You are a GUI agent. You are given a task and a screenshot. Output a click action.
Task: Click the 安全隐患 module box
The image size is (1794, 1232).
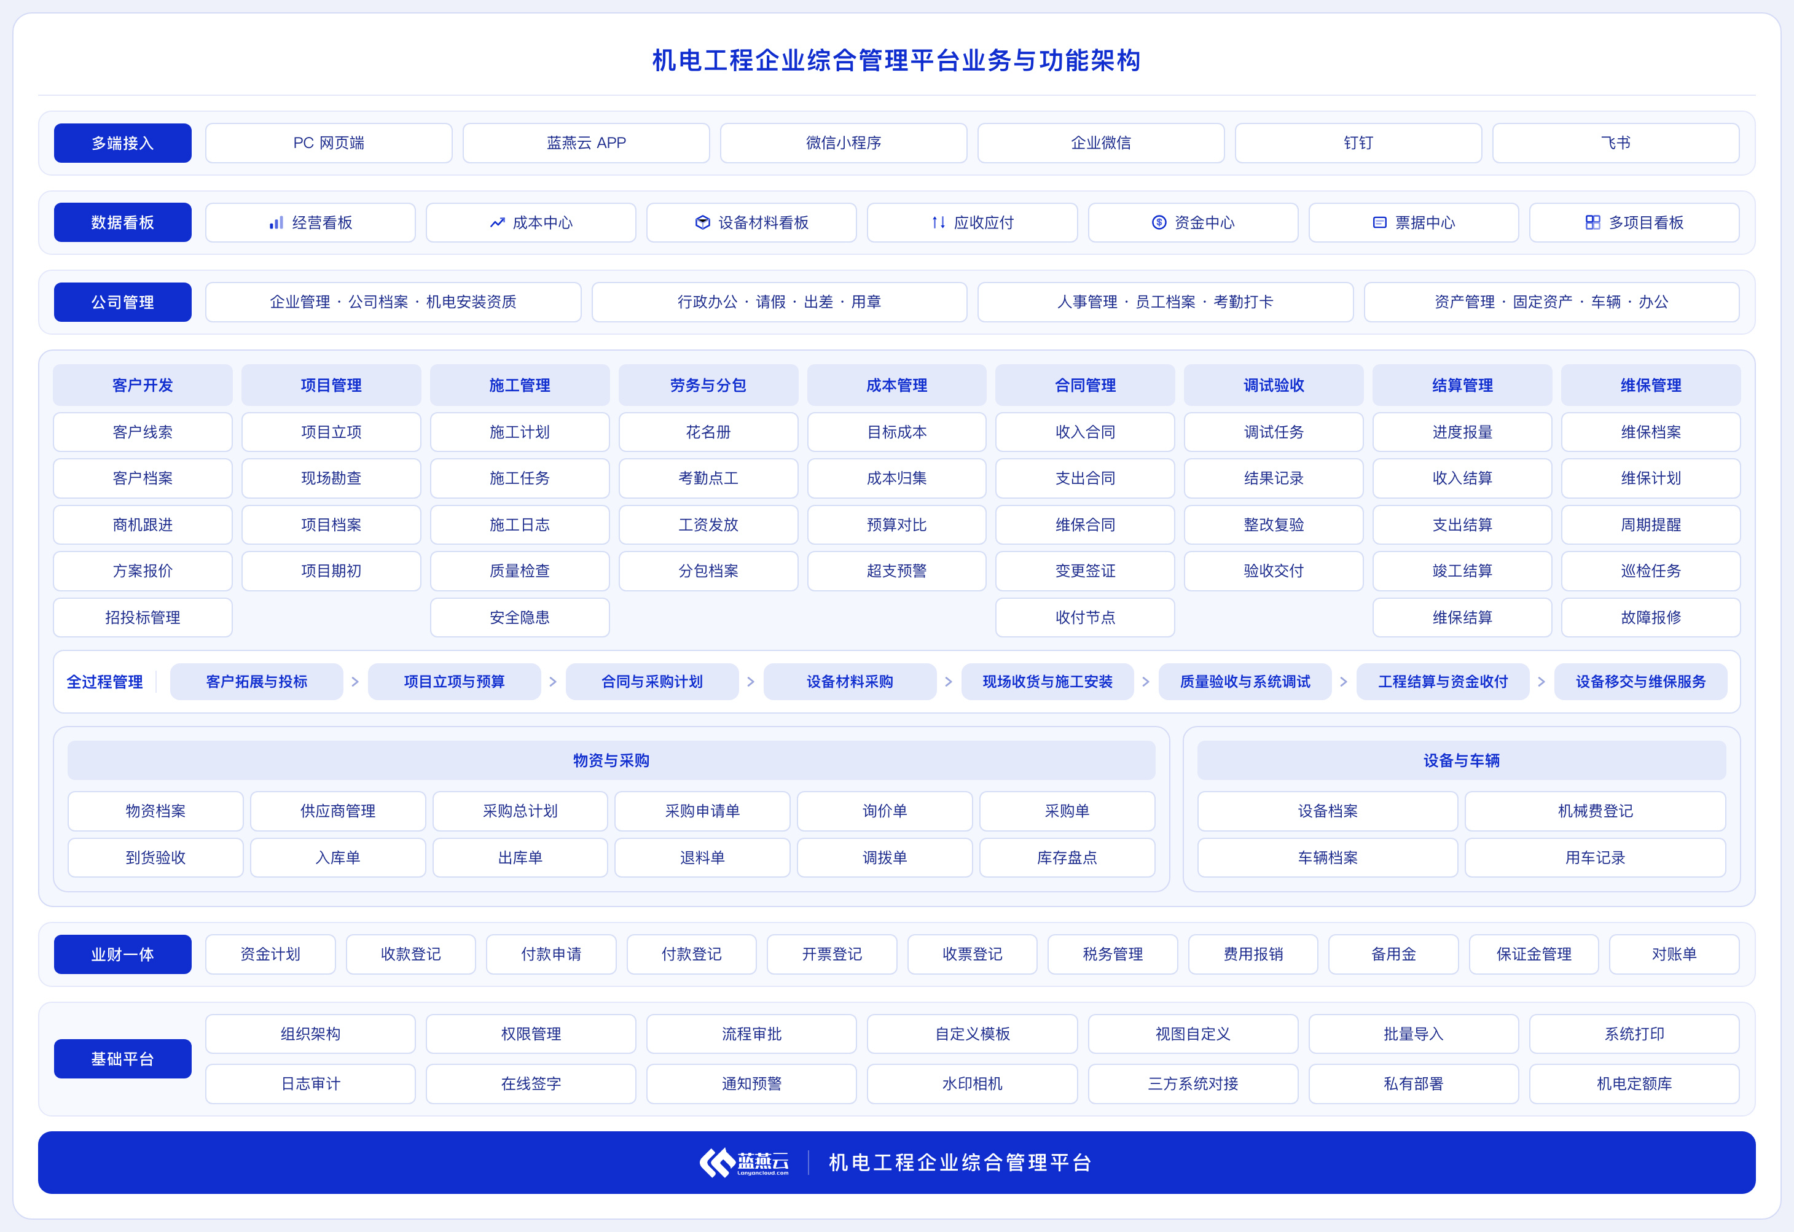click(x=520, y=618)
